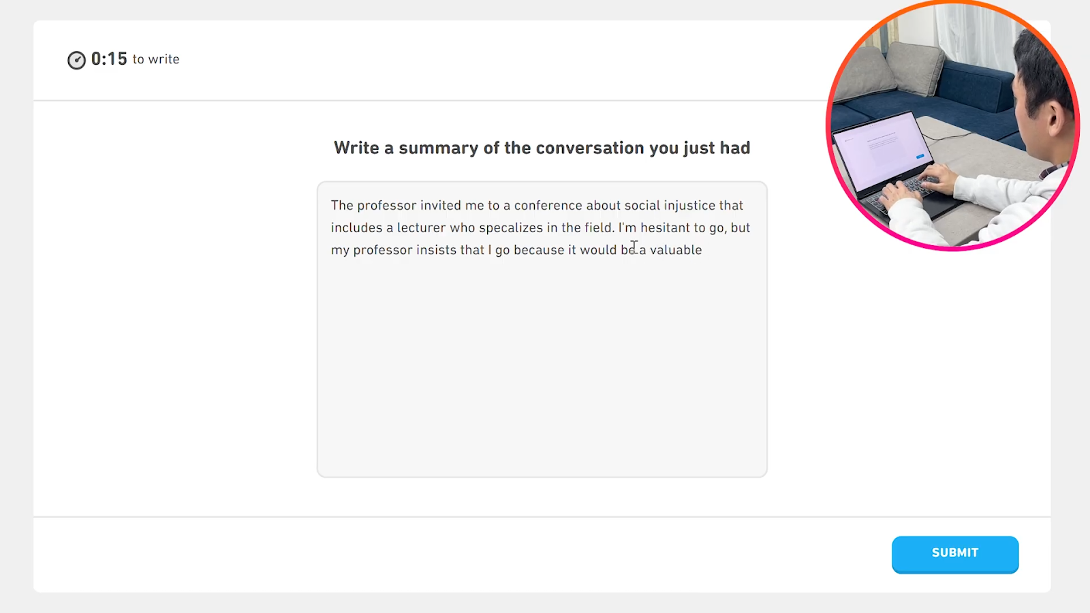Click the word "invited" in the first line
Screen dimensions: 1090x613
[x=440, y=206]
